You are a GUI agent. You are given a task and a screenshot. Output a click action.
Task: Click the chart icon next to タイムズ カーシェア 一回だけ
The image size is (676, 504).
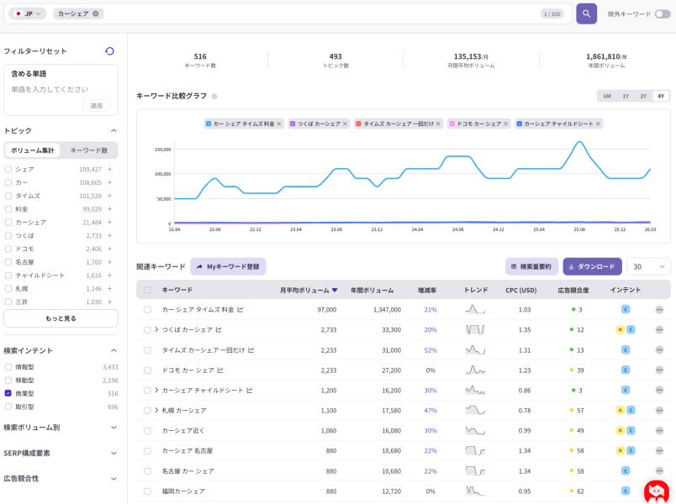pyautogui.click(x=251, y=349)
